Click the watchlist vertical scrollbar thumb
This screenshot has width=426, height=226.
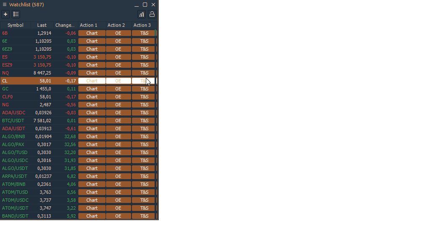point(156,33)
